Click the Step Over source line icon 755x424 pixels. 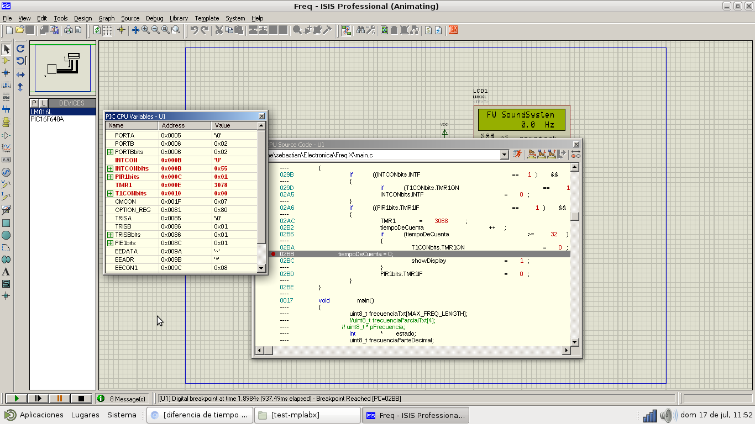[x=532, y=154]
